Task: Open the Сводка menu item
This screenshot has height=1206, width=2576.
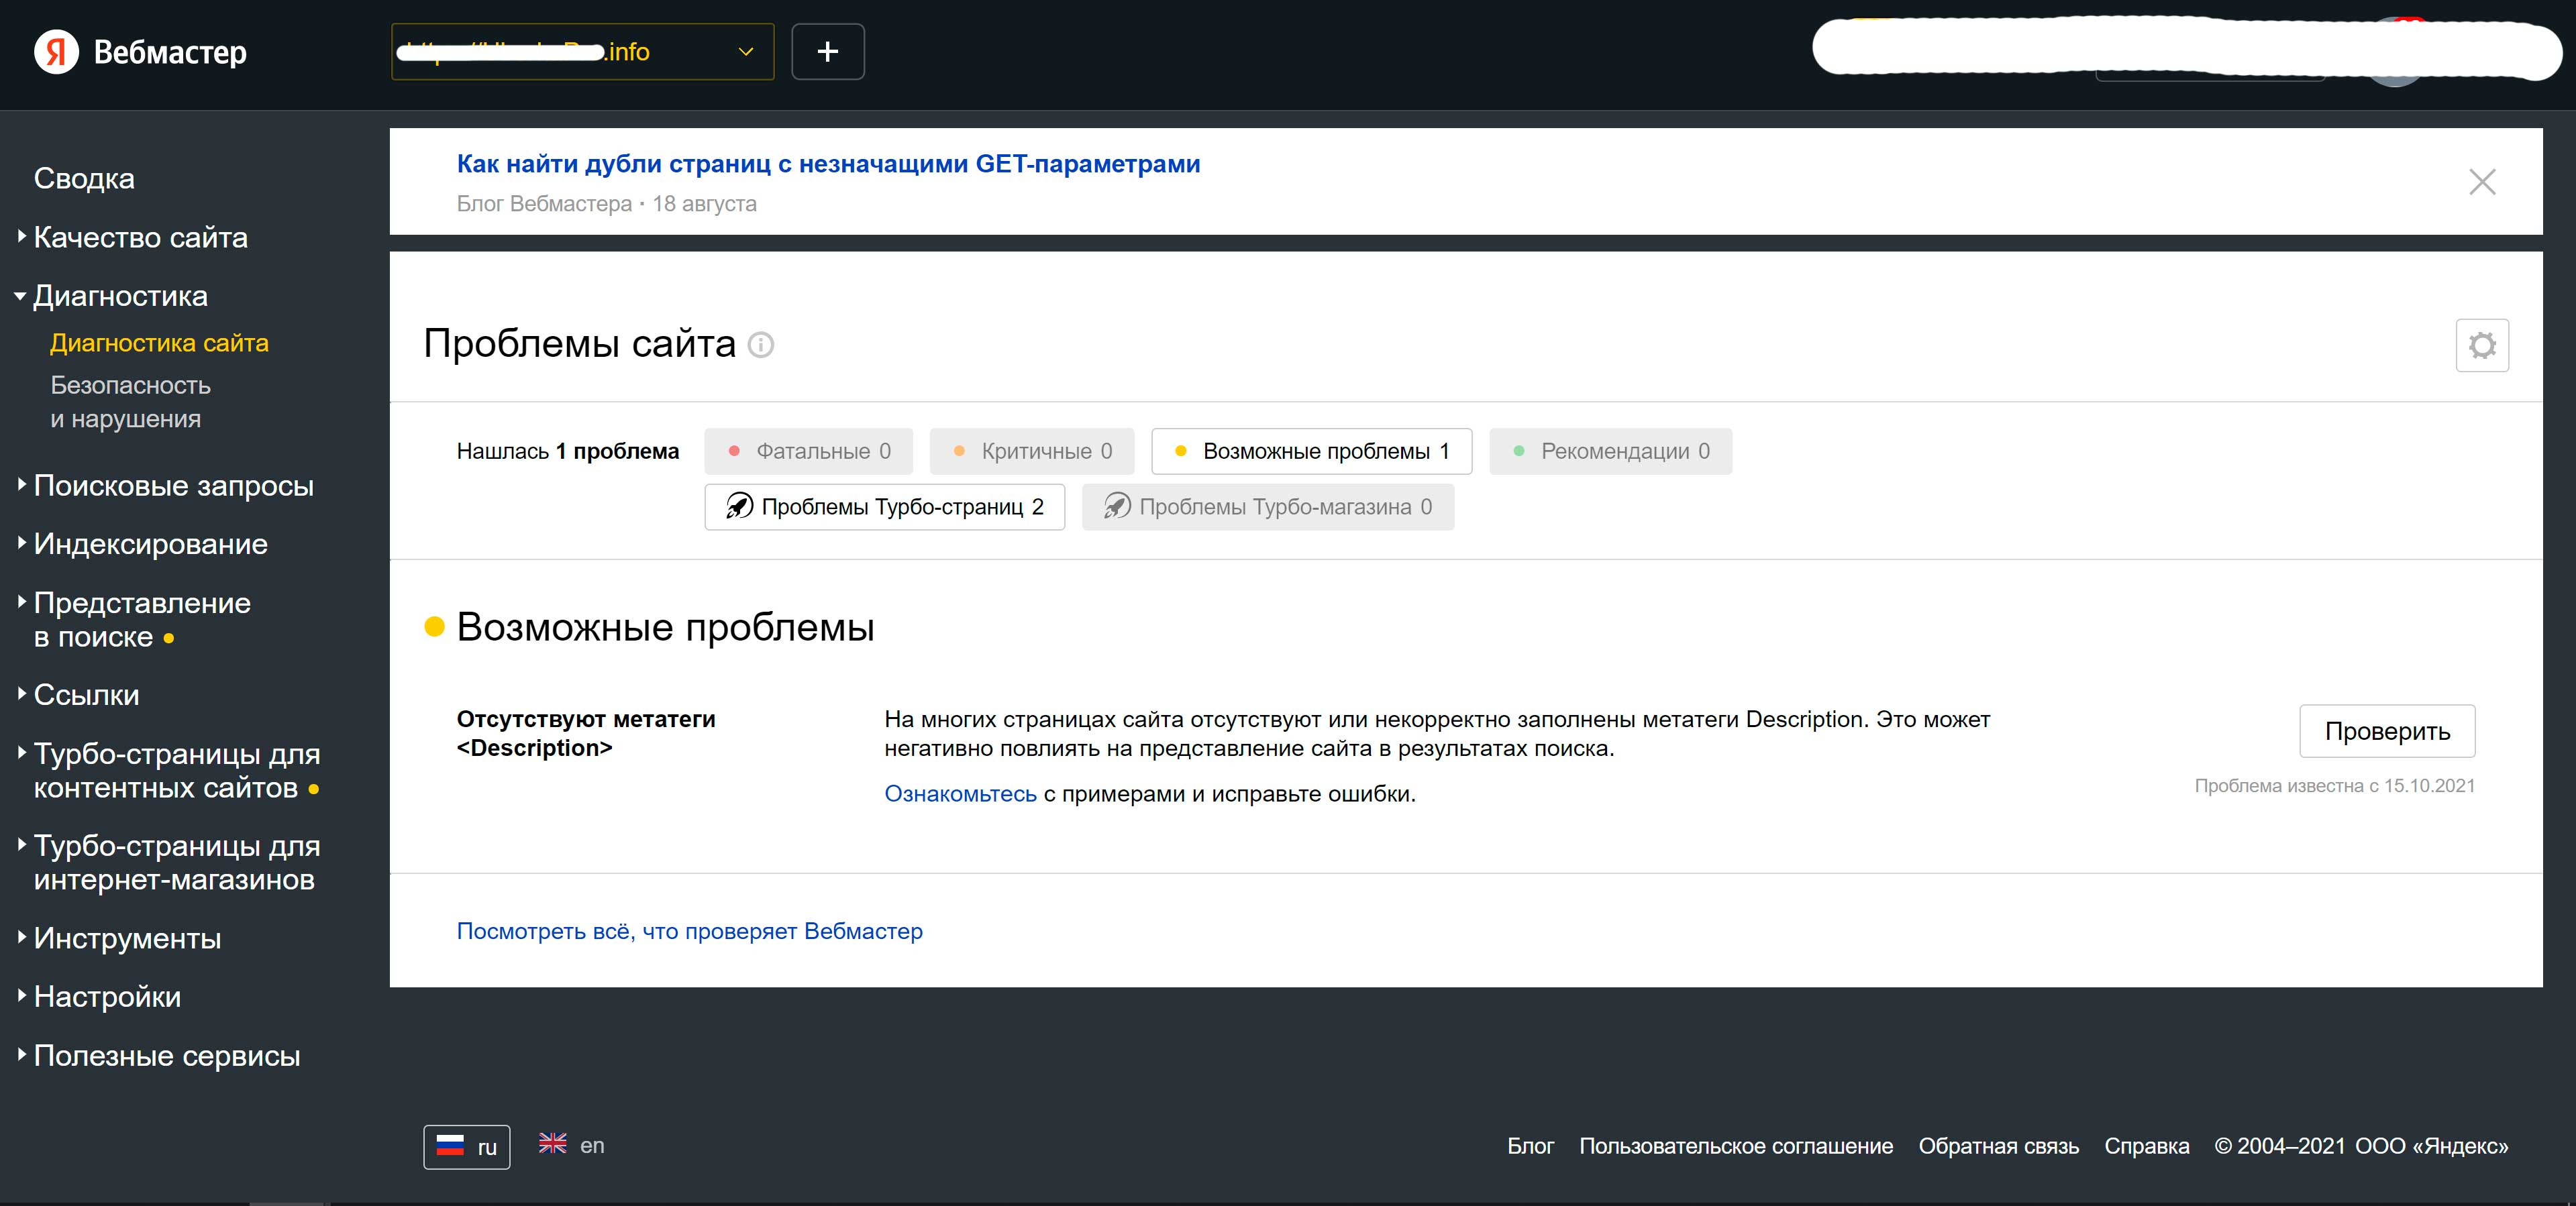Action: pyautogui.click(x=84, y=178)
